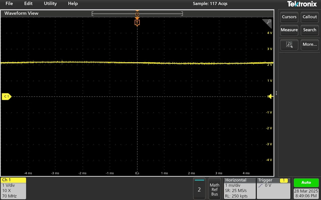Image resolution: width=321 pixels, height=200 pixels.
Task: Click the side panel resize handle dots
Action: [x=276, y=93]
